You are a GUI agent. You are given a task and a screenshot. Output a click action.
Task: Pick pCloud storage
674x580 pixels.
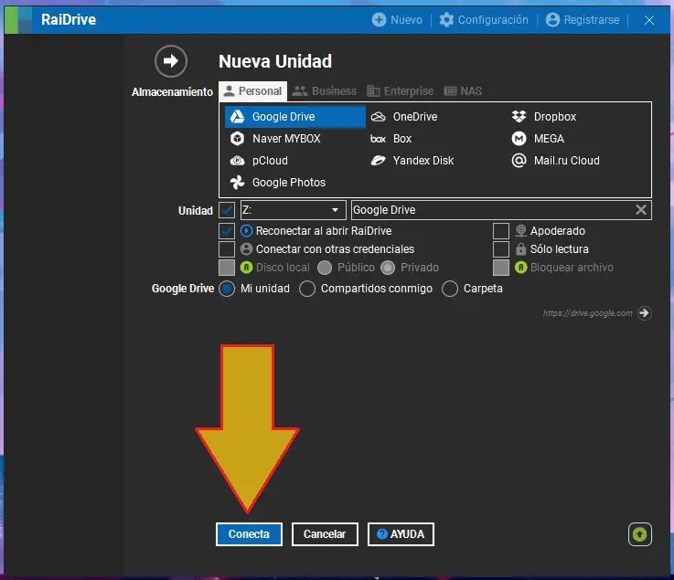pyautogui.click(x=259, y=161)
